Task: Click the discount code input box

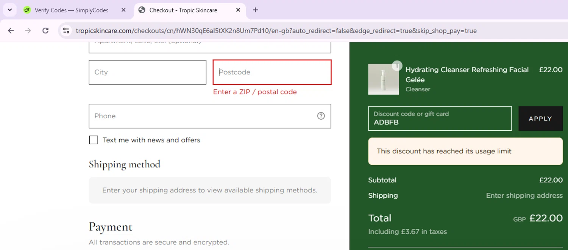Action: coord(440,119)
